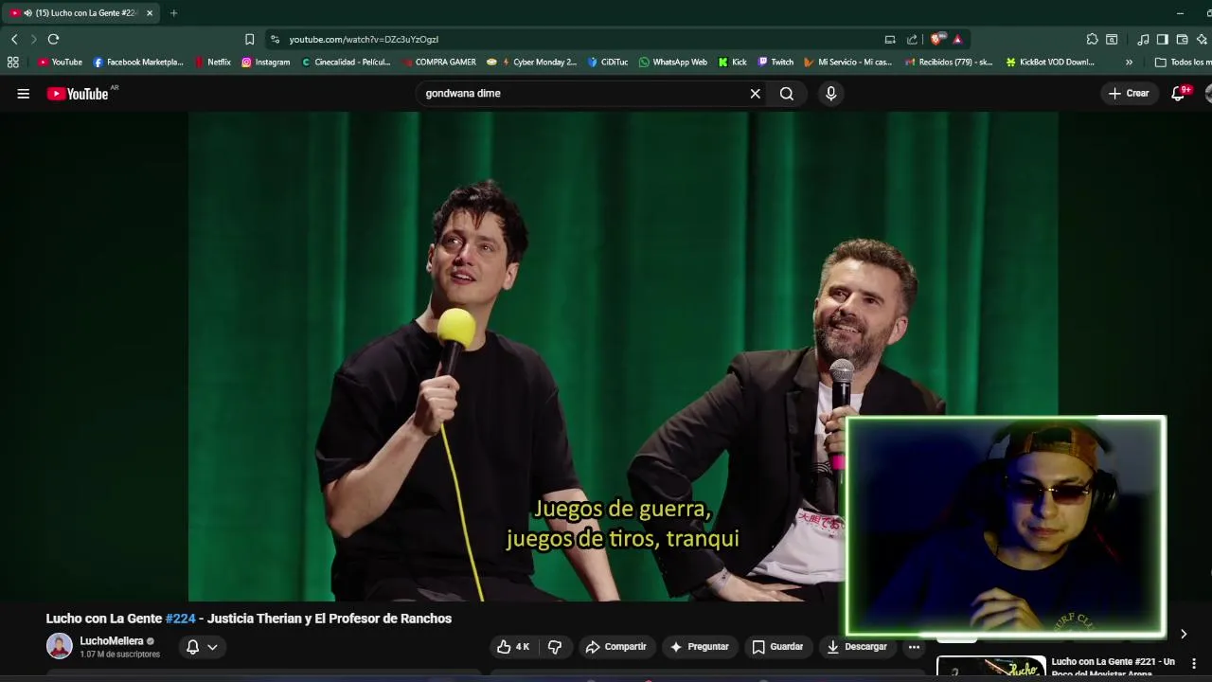Clear the search text with the X
Image resolution: width=1212 pixels, height=682 pixels.
tap(755, 93)
